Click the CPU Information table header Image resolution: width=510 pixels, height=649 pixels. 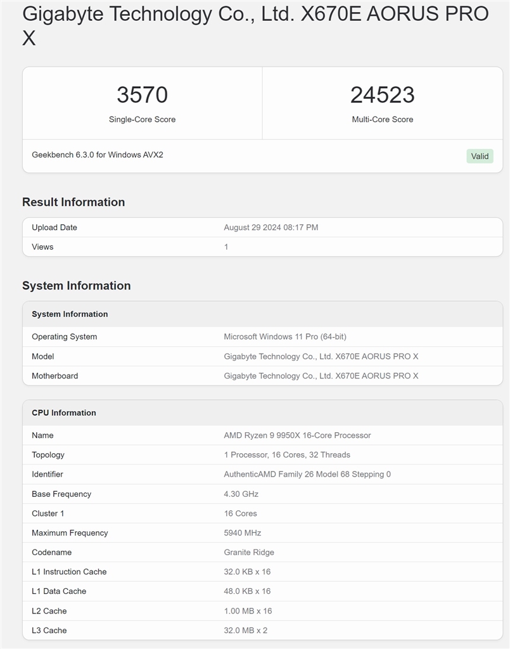64,413
